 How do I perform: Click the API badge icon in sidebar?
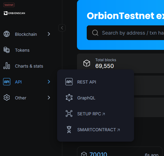click(x=7, y=82)
